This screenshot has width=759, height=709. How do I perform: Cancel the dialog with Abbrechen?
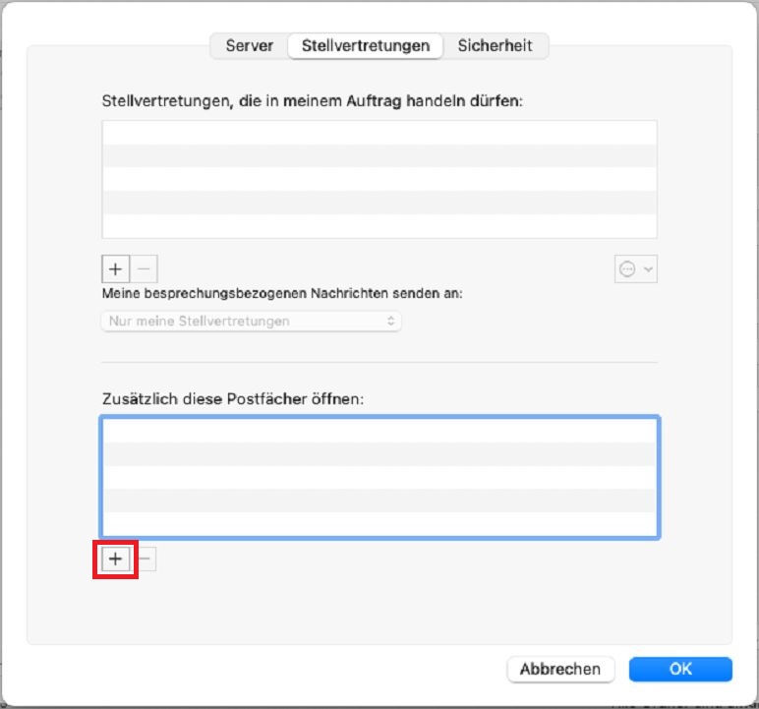560,669
